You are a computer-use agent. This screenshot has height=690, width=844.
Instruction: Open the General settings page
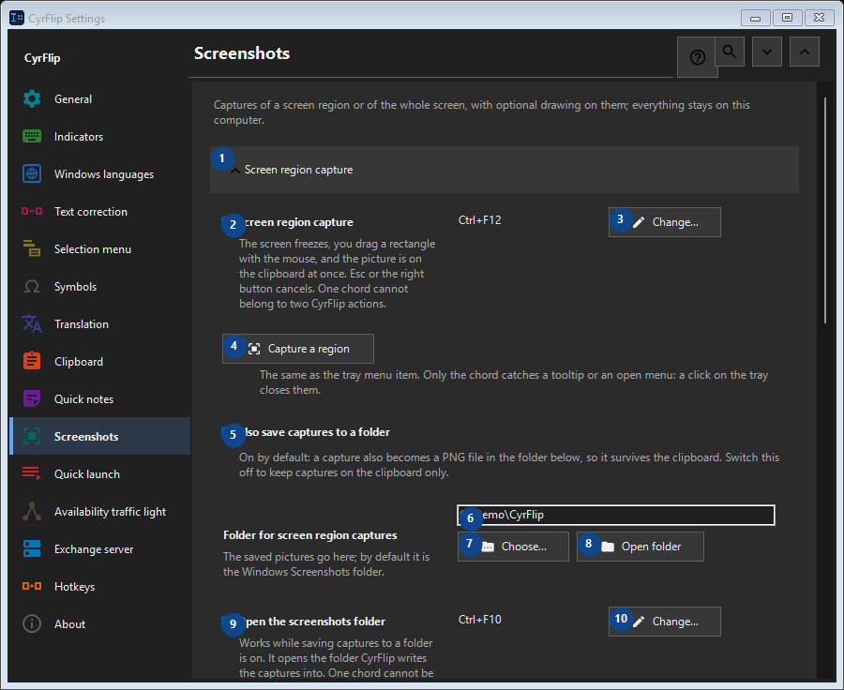point(99,99)
